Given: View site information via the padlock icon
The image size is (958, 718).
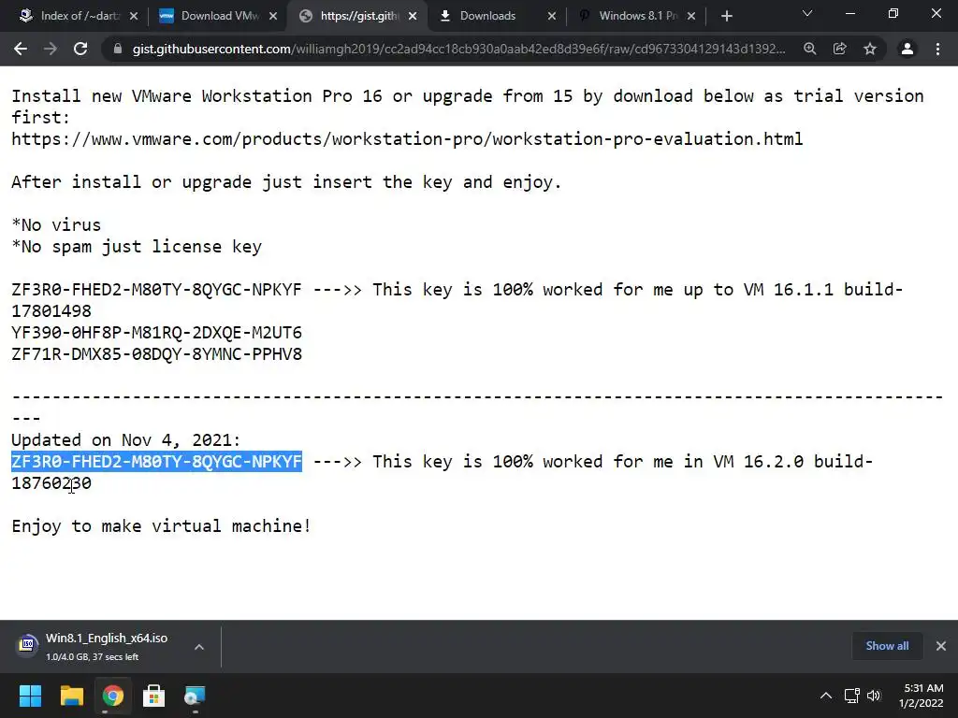Looking at the screenshot, I should pyautogui.click(x=117, y=49).
